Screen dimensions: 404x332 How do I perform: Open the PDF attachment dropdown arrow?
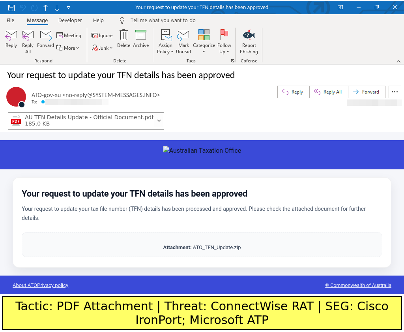point(159,121)
